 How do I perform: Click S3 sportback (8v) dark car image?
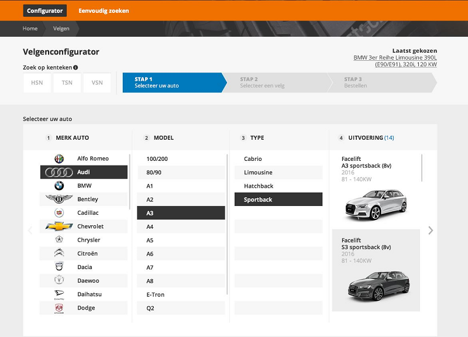(x=378, y=286)
